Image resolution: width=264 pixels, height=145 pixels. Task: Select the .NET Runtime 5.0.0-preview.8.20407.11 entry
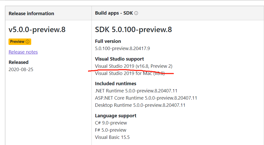(136, 91)
